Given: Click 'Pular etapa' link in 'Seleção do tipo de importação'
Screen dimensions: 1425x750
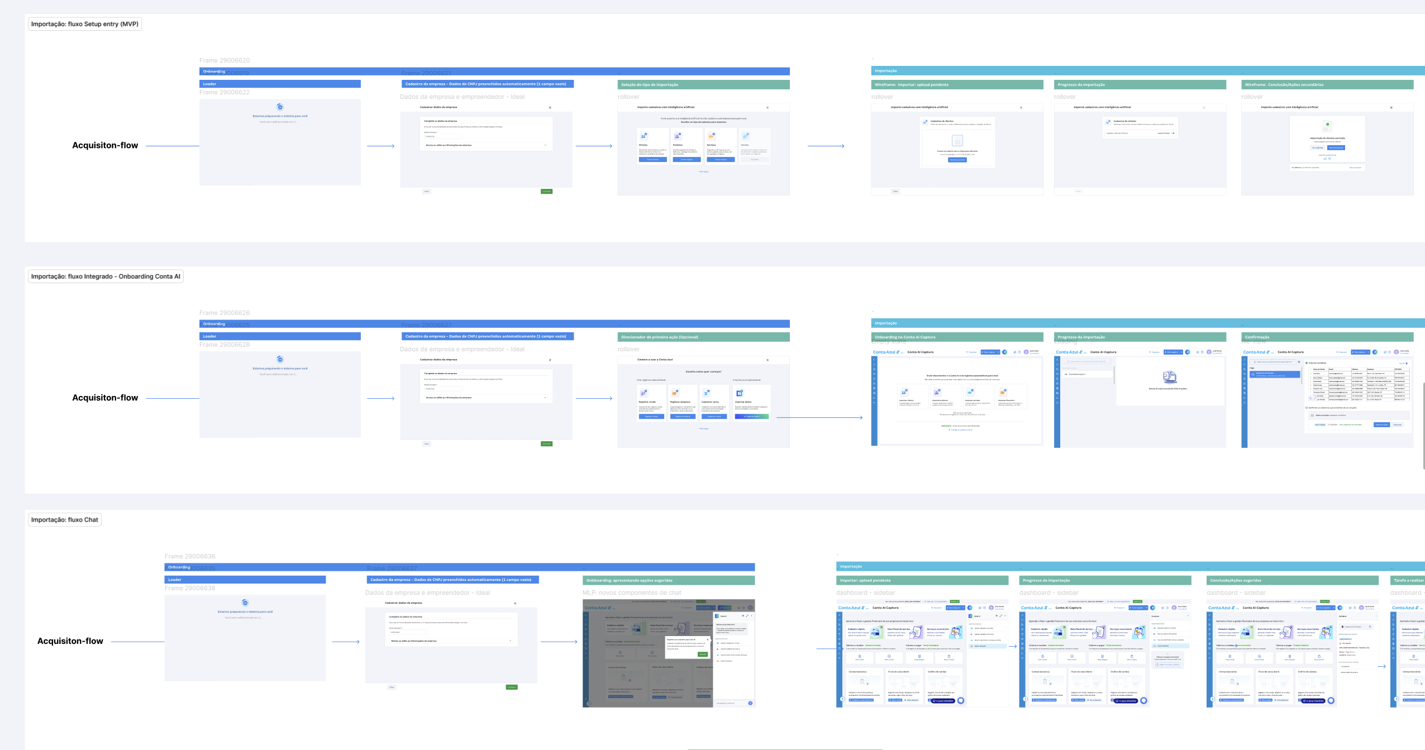Looking at the screenshot, I should click(x=703, y=172).
